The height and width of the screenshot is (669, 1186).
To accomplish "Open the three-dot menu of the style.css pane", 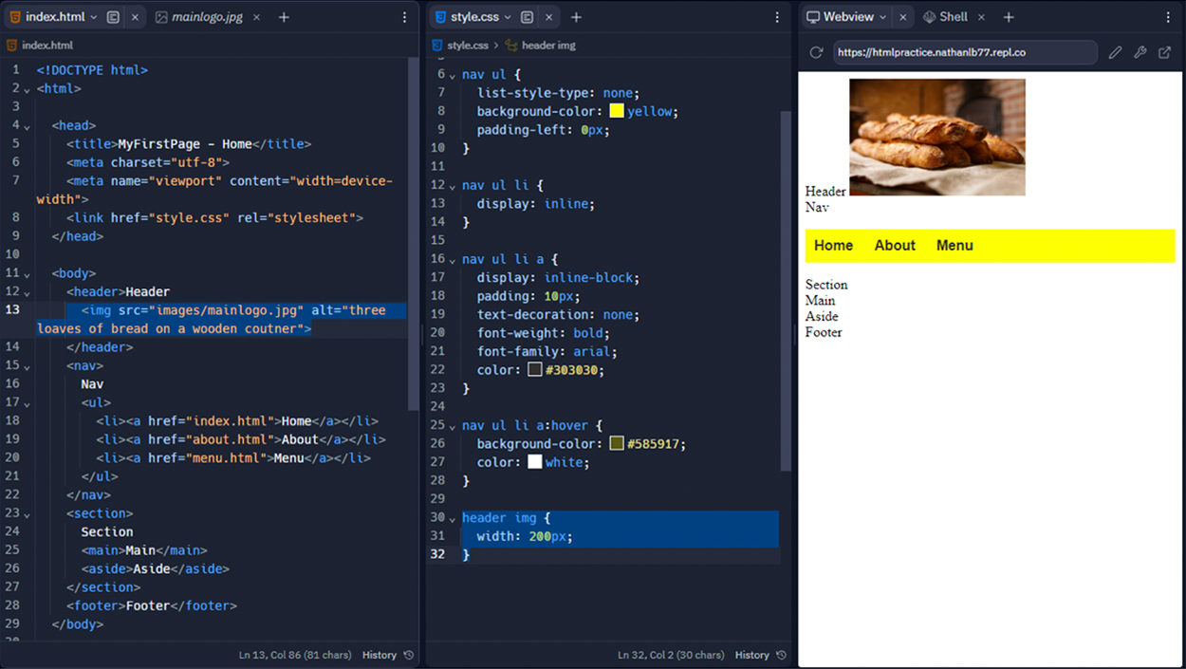I will 777,17.
